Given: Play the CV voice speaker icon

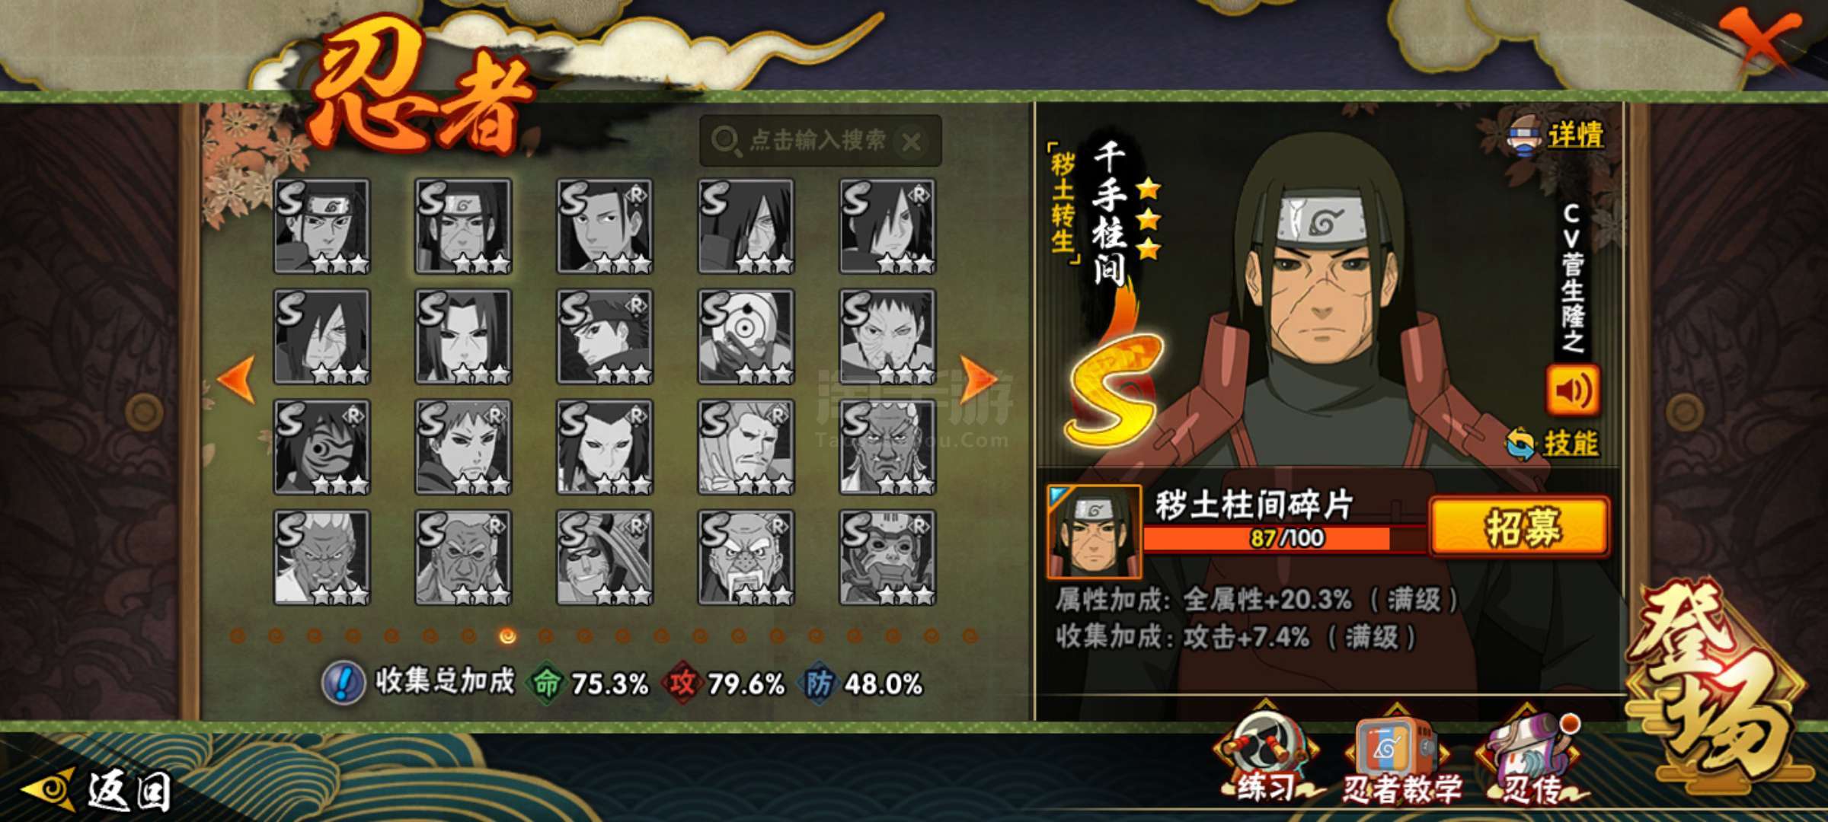Looking at the screenshot, I should pyautogui.click(x=1573, y=390).
